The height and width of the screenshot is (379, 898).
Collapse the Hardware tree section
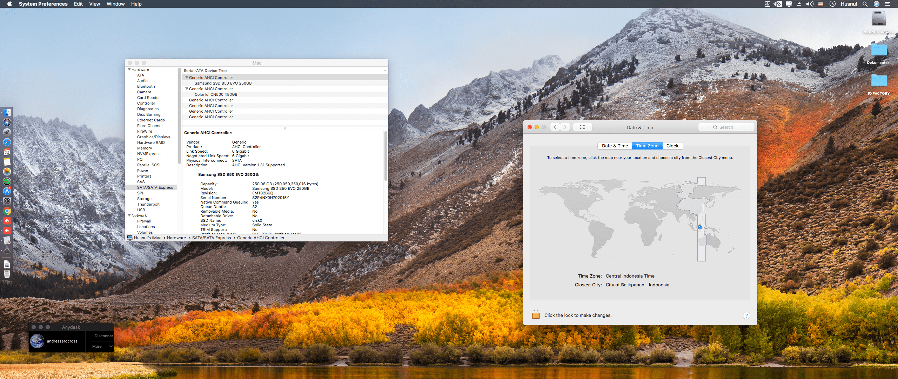click(129, 69)
